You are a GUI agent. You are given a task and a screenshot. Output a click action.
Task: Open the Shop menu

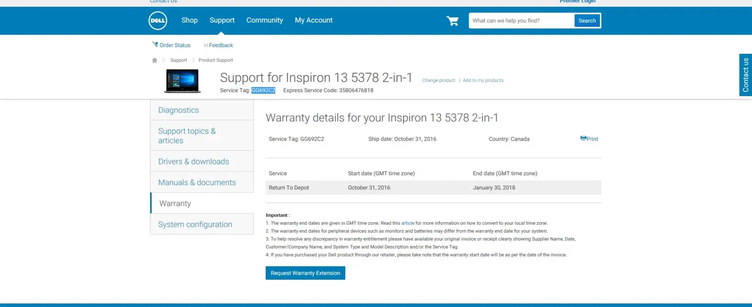click(x=189, y=20)
